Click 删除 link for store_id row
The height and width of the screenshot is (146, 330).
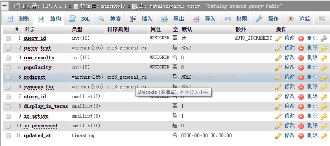coord(313,97)
